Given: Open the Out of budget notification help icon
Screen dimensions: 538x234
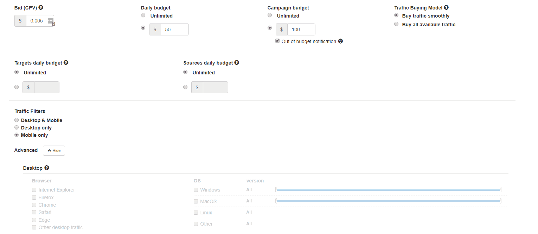Looking at the screenshot, I should pos(340,41).
